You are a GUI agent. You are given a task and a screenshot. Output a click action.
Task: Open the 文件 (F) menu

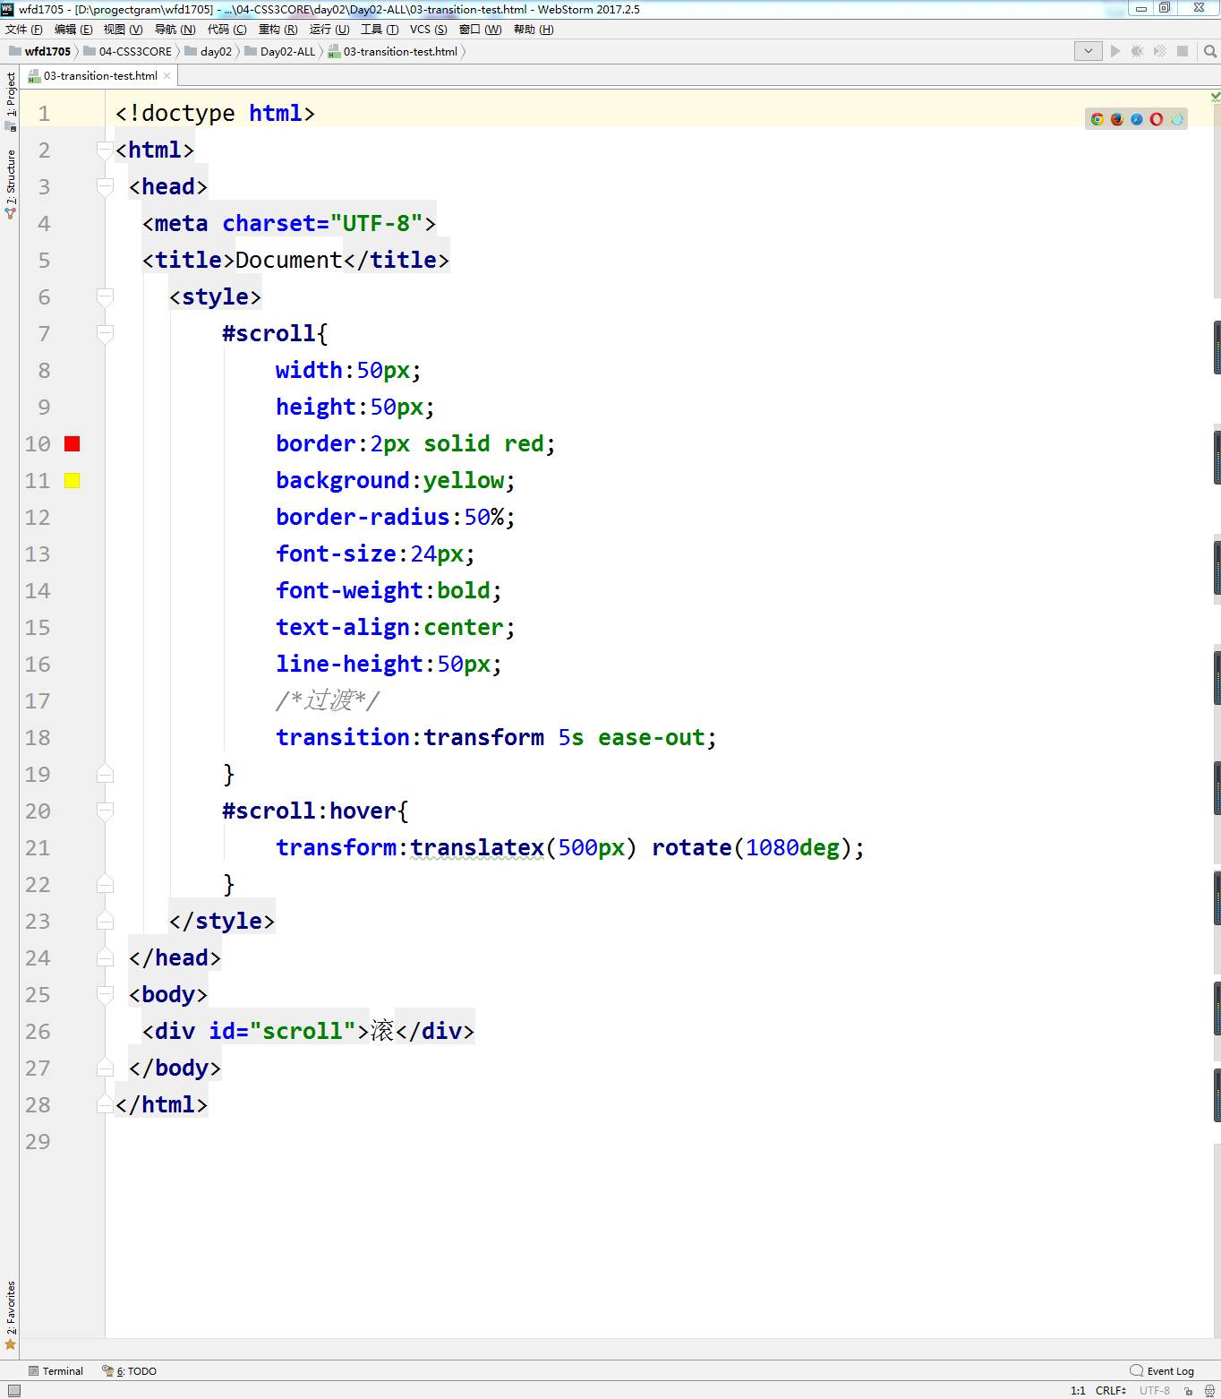click(x=24, y=30)
